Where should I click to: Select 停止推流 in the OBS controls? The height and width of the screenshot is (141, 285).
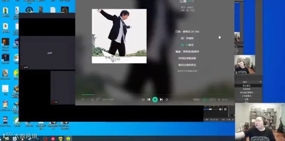246,86
